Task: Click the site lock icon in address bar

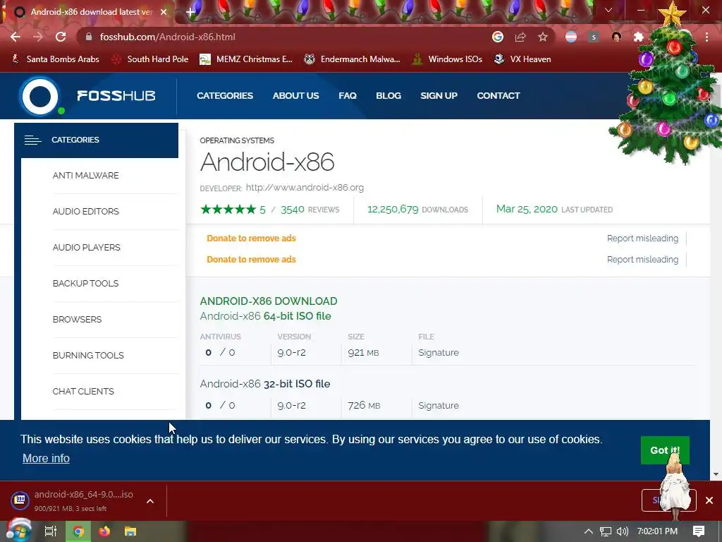Action: coord(89,37)
